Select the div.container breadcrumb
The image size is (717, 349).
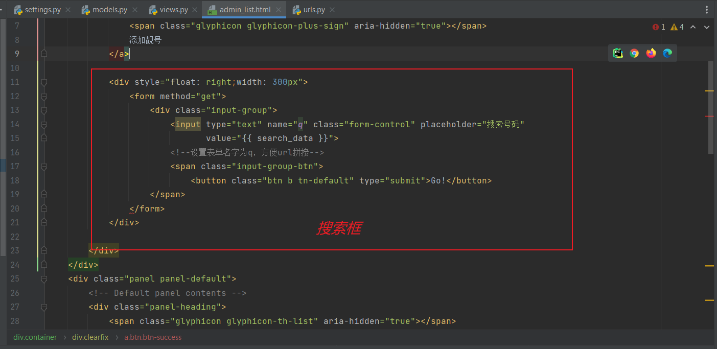coord(34,337)
